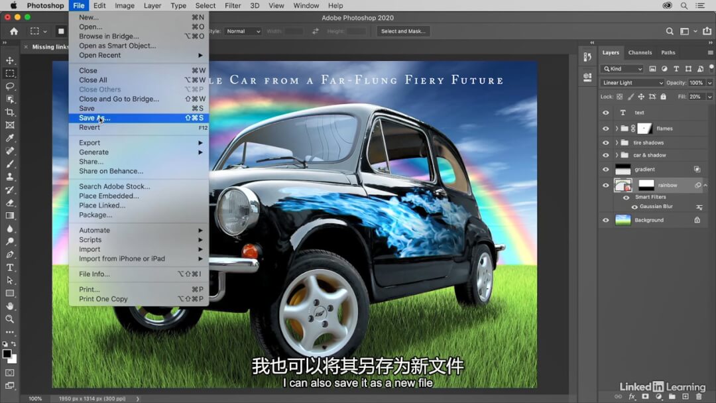Hide the car & shadow group
The image size is (716, 403).
coord(606,155)
